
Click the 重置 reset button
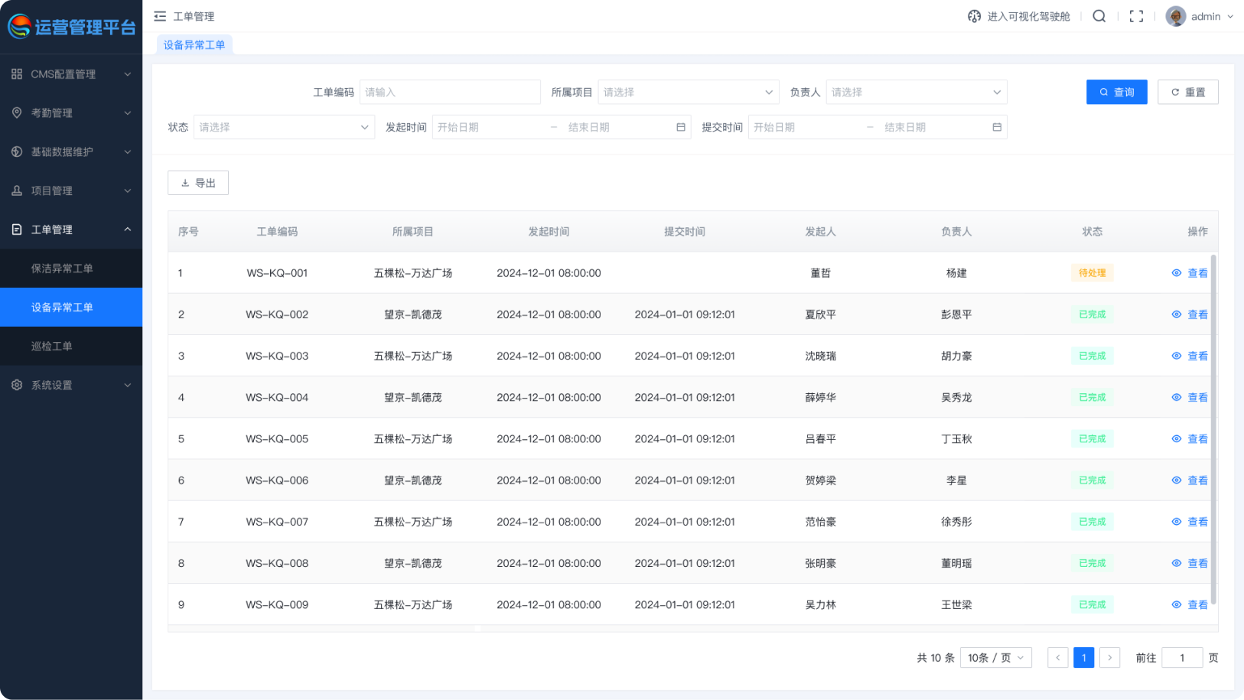(1188, 92)
